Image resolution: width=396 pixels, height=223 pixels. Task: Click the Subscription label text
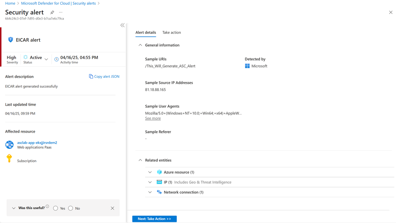click(27, 161)
